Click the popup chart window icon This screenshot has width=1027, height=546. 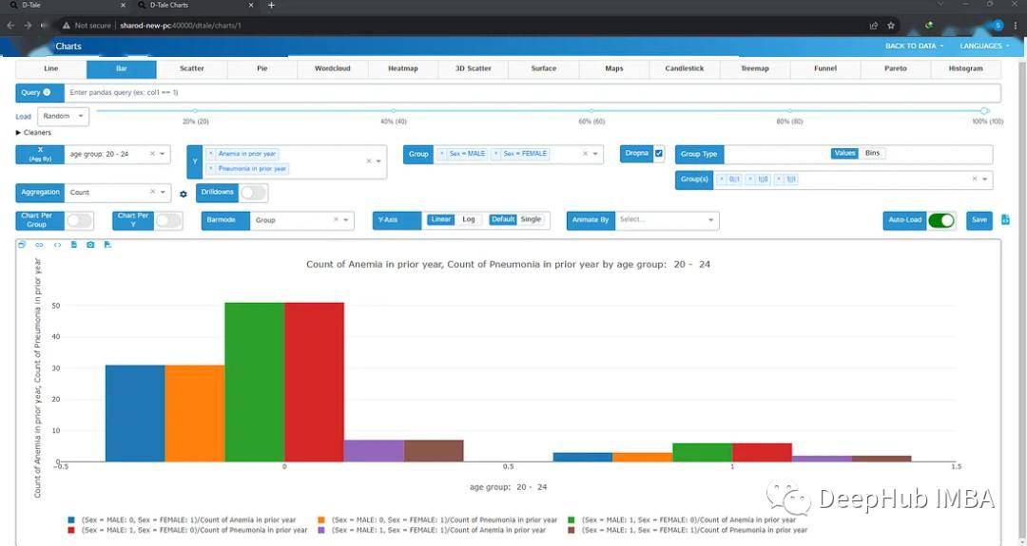coord(22,245)
